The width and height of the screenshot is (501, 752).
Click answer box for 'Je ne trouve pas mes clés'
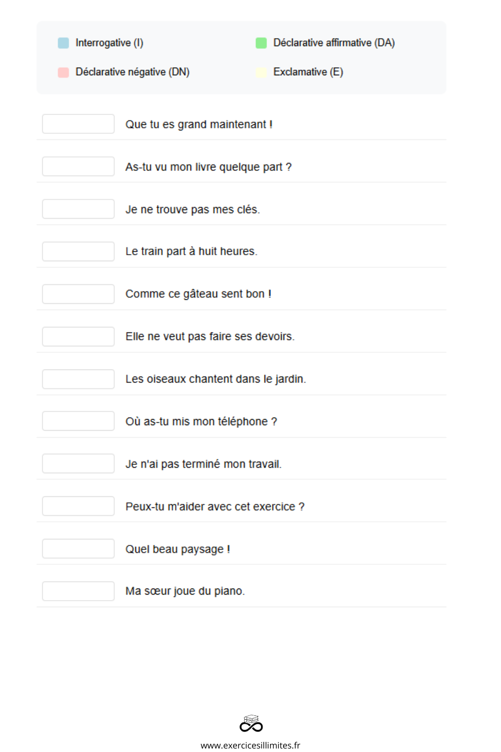click(x=78, y=209)
